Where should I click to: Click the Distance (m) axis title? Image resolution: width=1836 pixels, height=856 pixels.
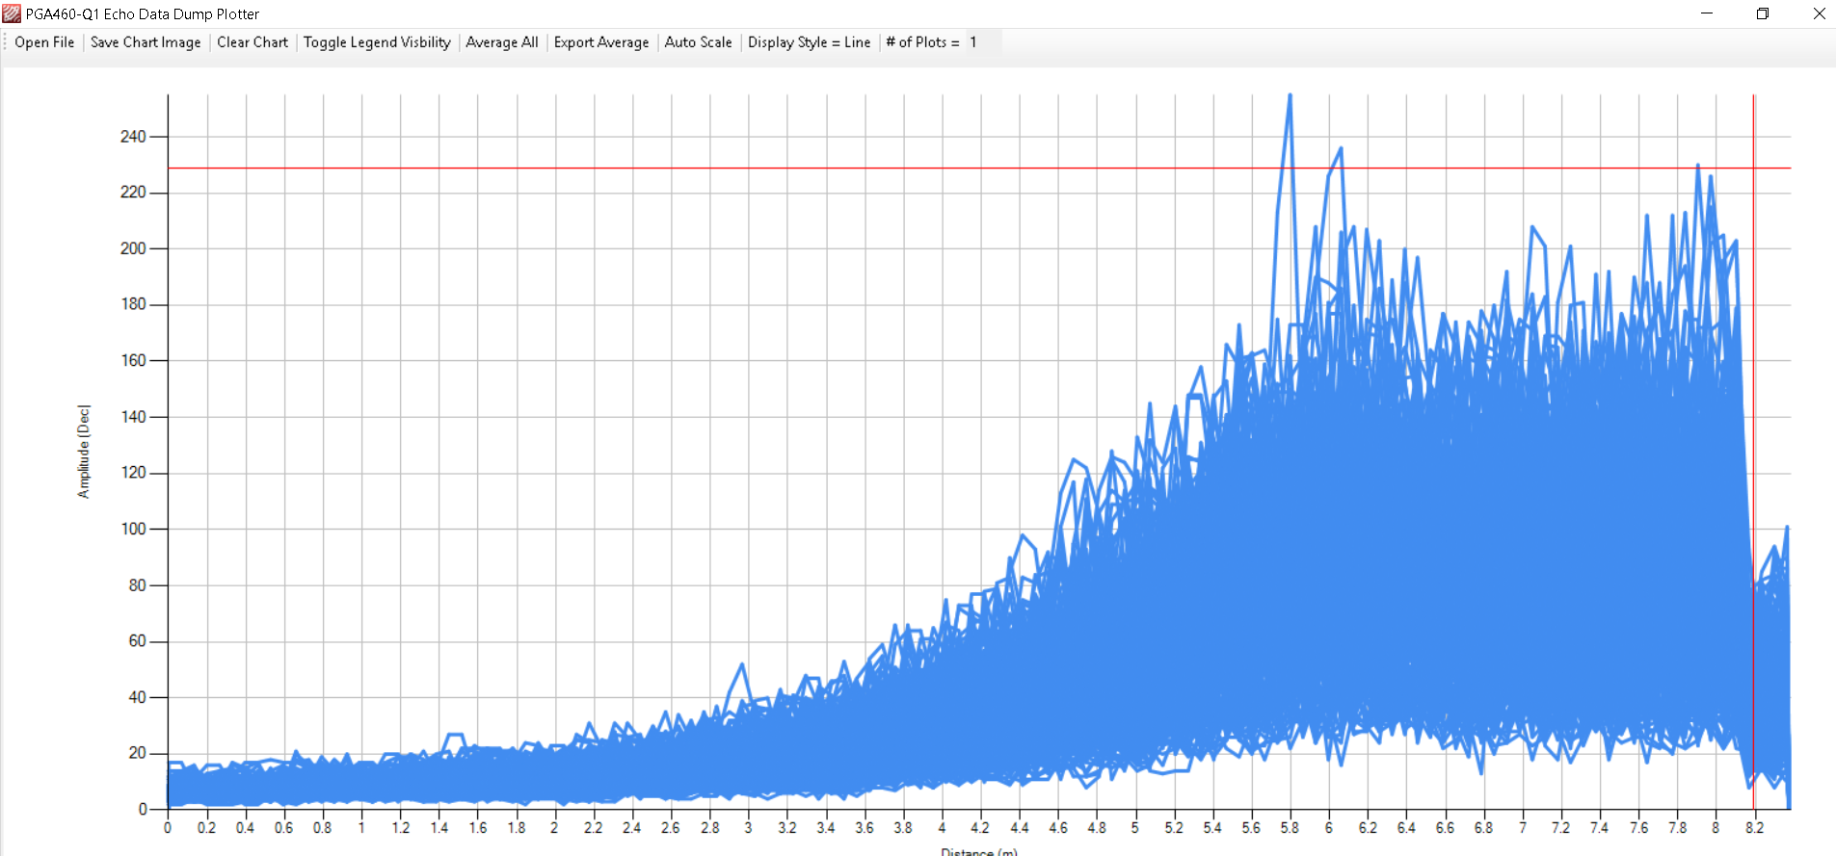point(979,851)
